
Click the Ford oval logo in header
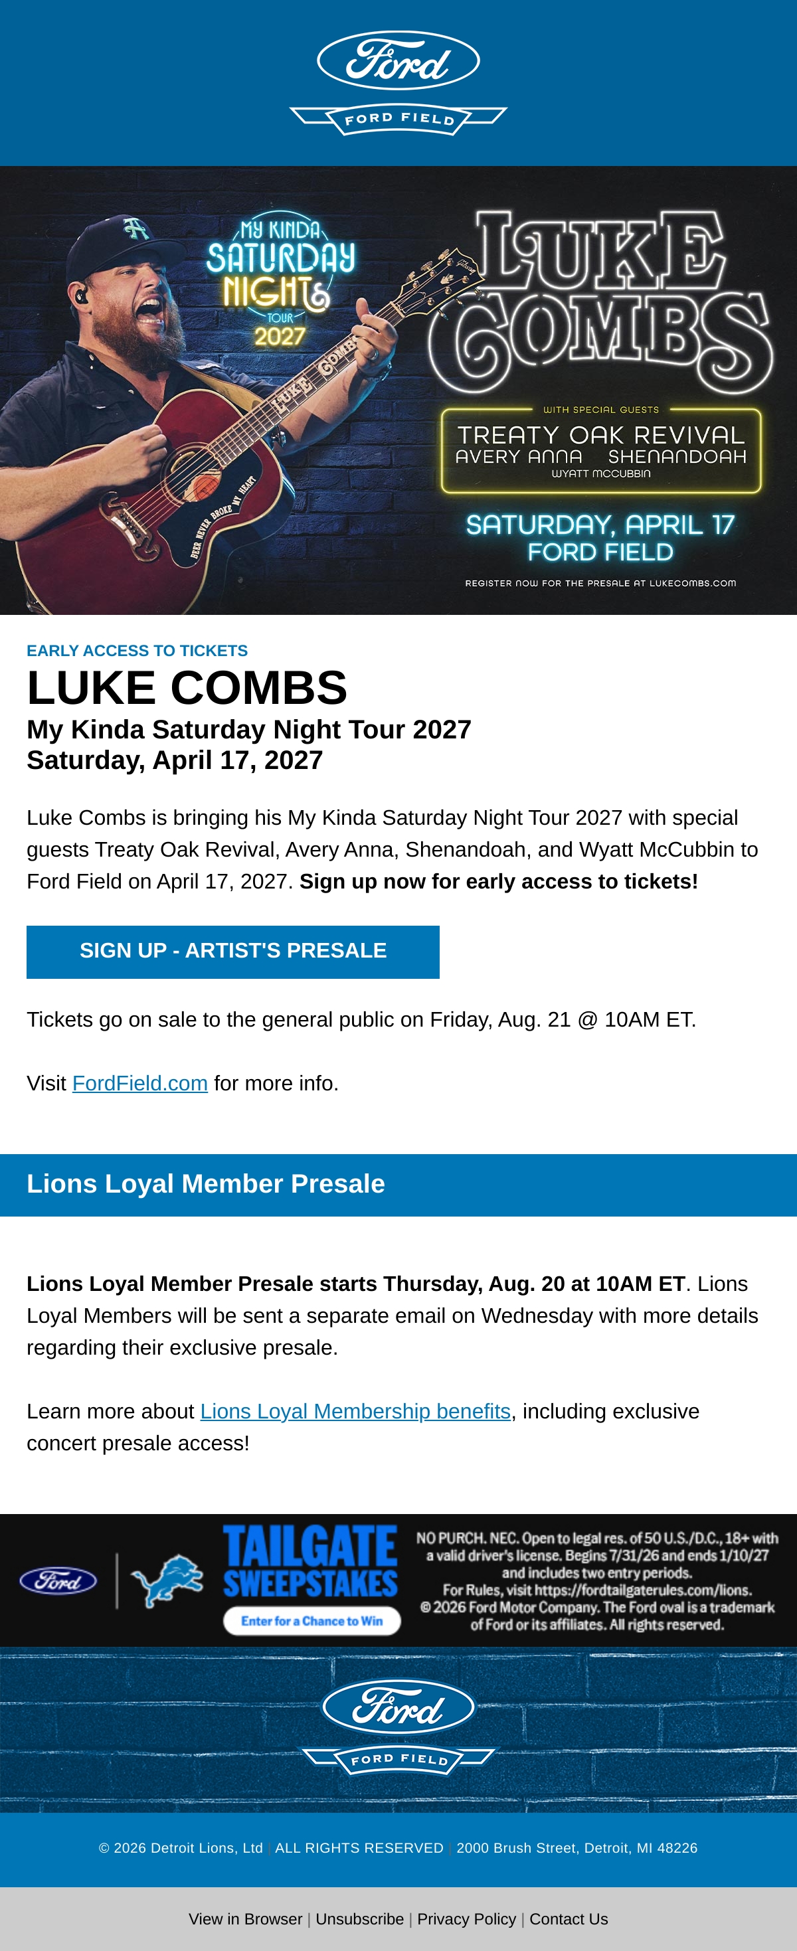coord(398,60)
